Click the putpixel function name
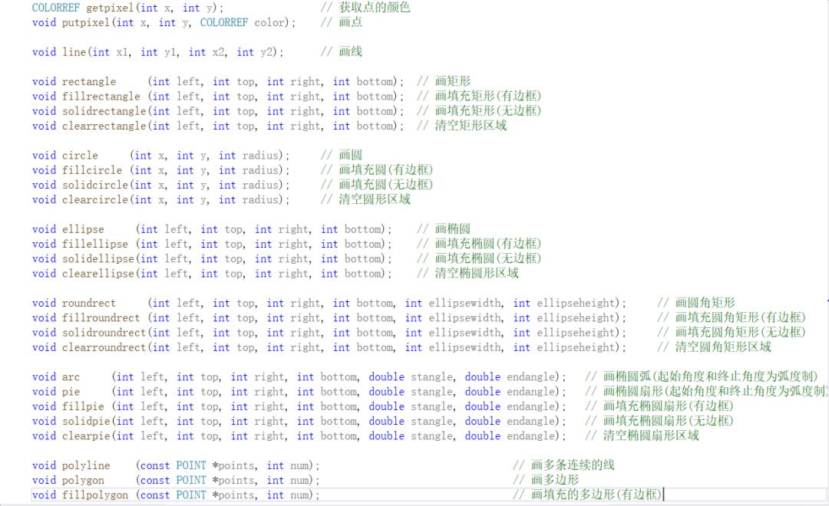The height and width of the screenshot is (506, 829). [x=86, y=23]
